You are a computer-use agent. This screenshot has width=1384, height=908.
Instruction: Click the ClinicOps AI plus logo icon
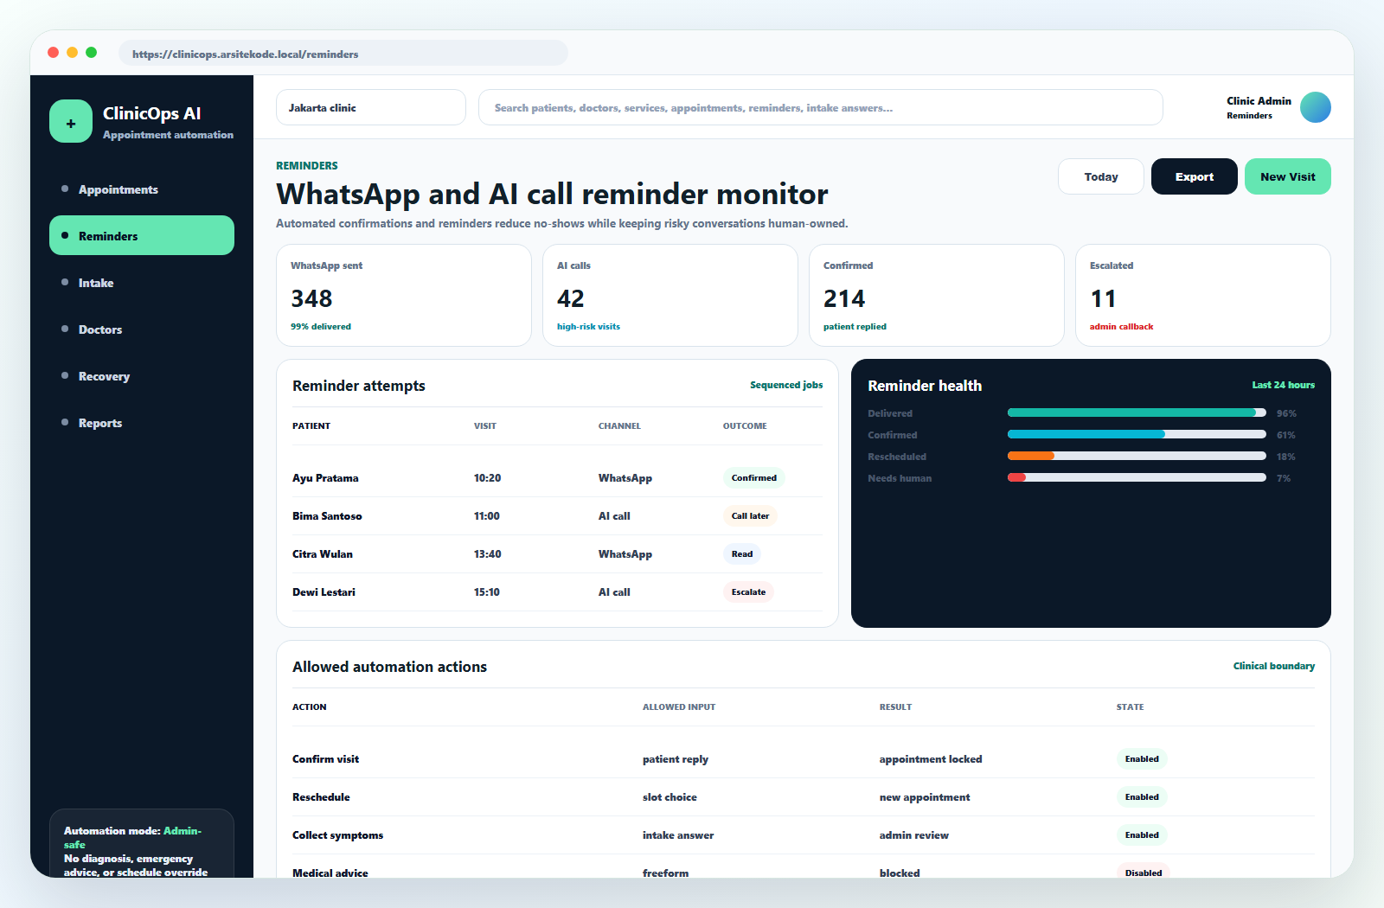tap(71, 121)
